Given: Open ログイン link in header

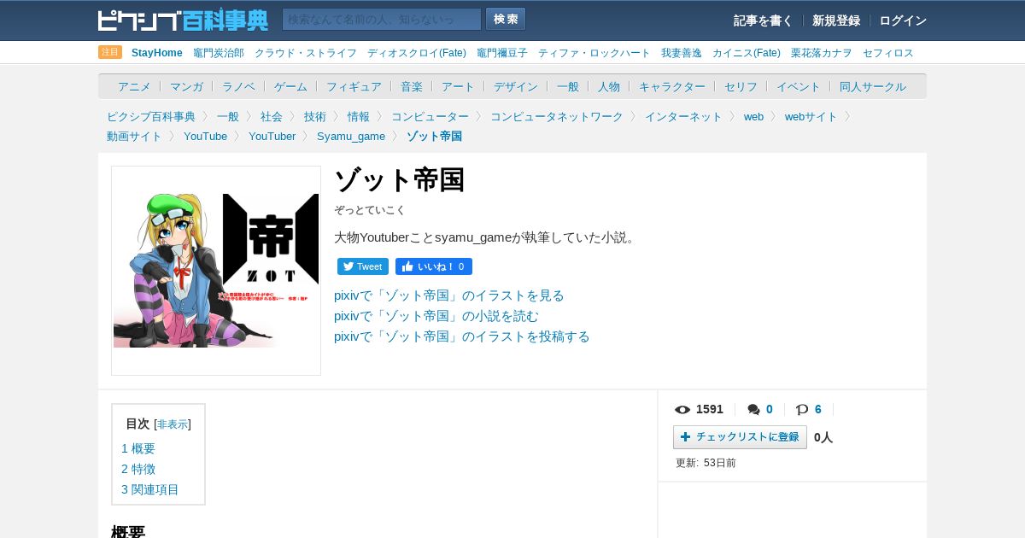Looking at the screenshot, I should click(903, 20).
